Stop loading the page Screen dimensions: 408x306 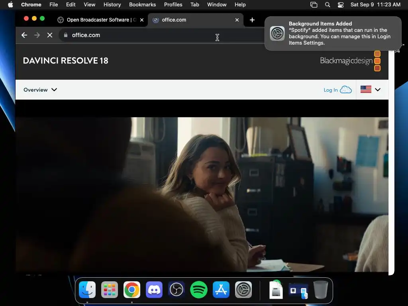[x=50, y=35]
